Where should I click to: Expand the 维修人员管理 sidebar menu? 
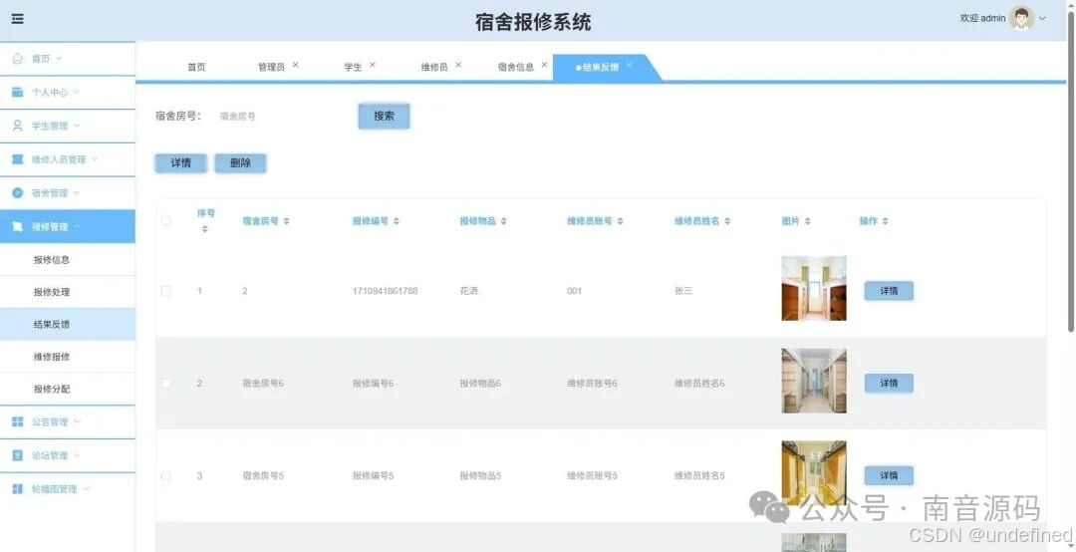(x=95, y=158)
